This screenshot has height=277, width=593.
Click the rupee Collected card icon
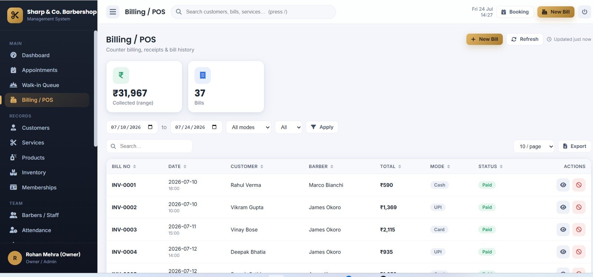pos(121,75)
